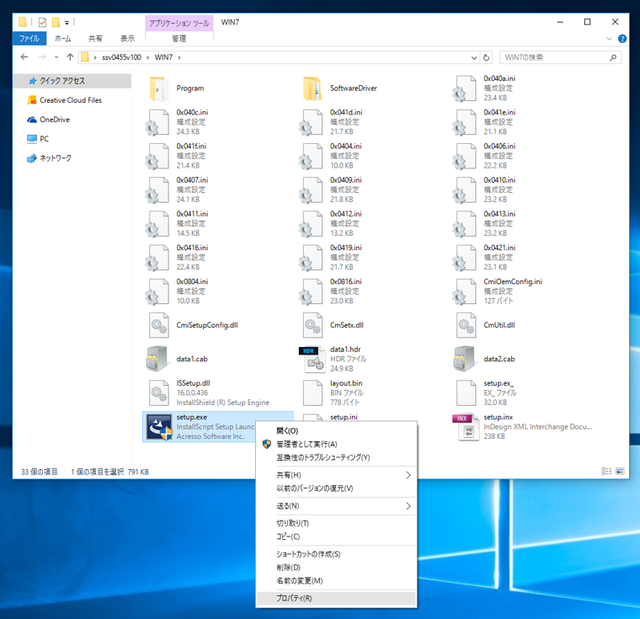Expand the 共有(H) submenu
Screen dimensions: 640x619
click(408, 475)
